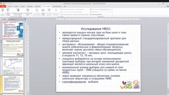Select slide thumbnail with blue winter sports photos

(13, 30)
